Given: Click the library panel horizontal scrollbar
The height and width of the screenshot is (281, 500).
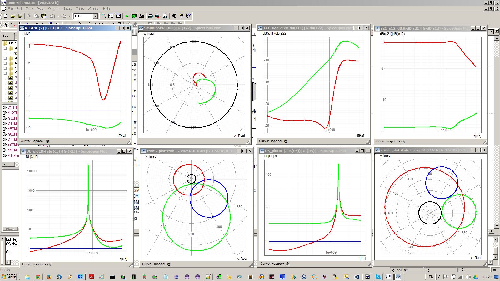Looking at the screenshot, I should 11,164.
